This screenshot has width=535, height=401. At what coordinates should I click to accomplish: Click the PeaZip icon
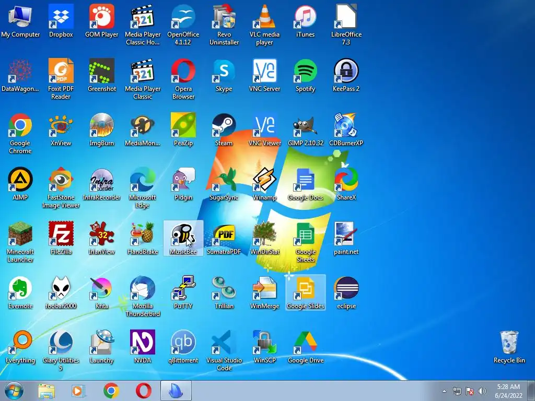click(183, 129)
